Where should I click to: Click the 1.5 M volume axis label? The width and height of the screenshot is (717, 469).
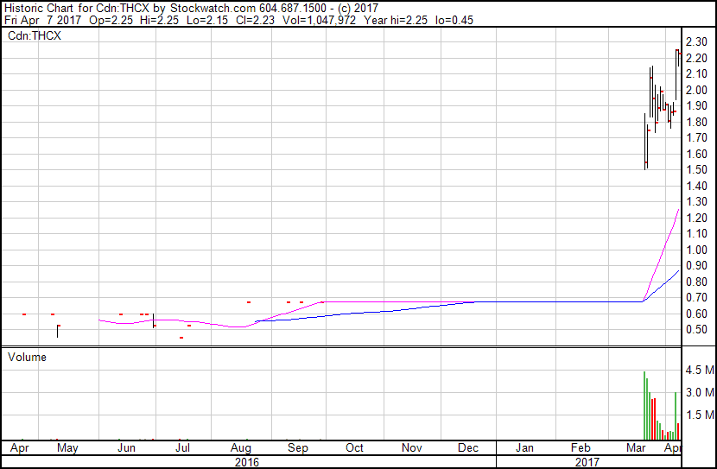click(699, 415)
